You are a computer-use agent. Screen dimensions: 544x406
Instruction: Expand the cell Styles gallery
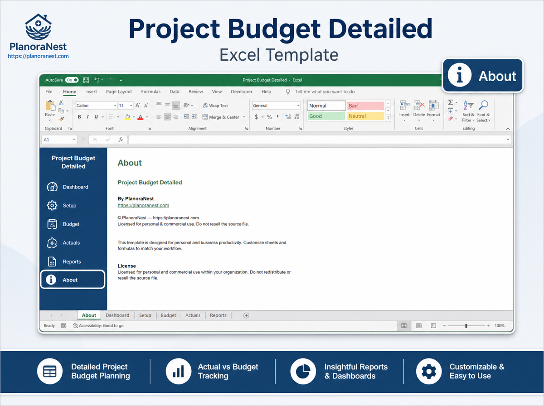(388, 117)
